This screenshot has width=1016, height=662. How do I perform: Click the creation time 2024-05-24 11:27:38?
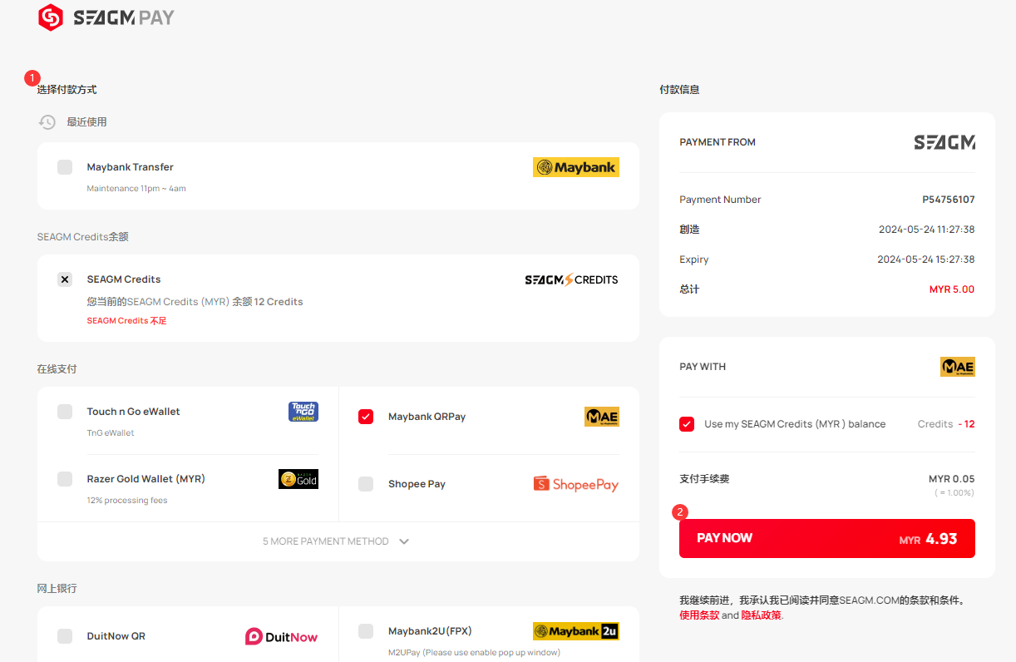pyautogui.click(x=926, y=230)
